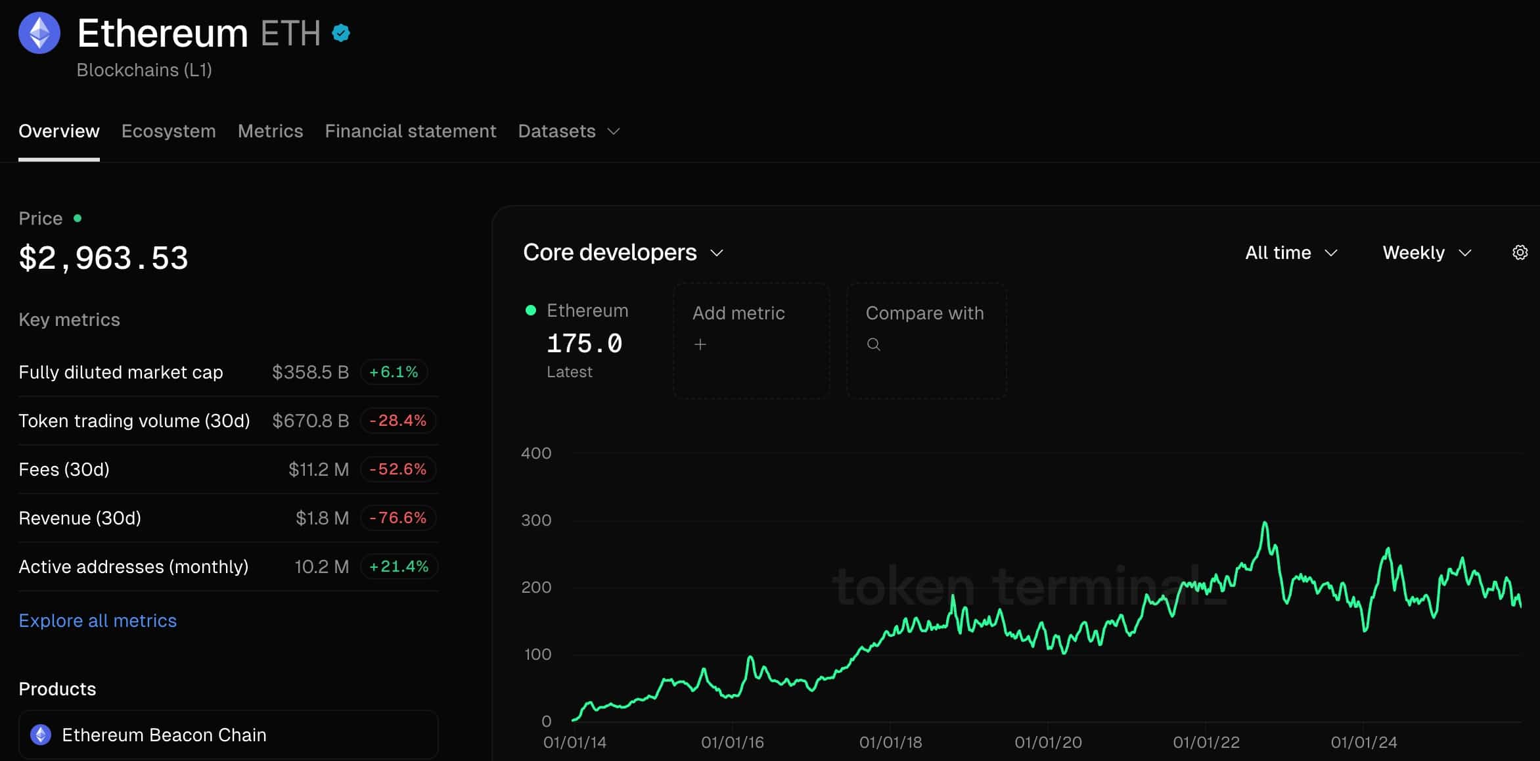This screenshot has height=761, width=1540.
Task: Click the plus icon under Add metric
Action: [x=700, y=344]
